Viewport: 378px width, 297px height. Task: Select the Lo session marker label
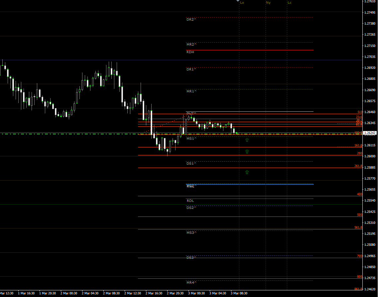coord(242,3)
